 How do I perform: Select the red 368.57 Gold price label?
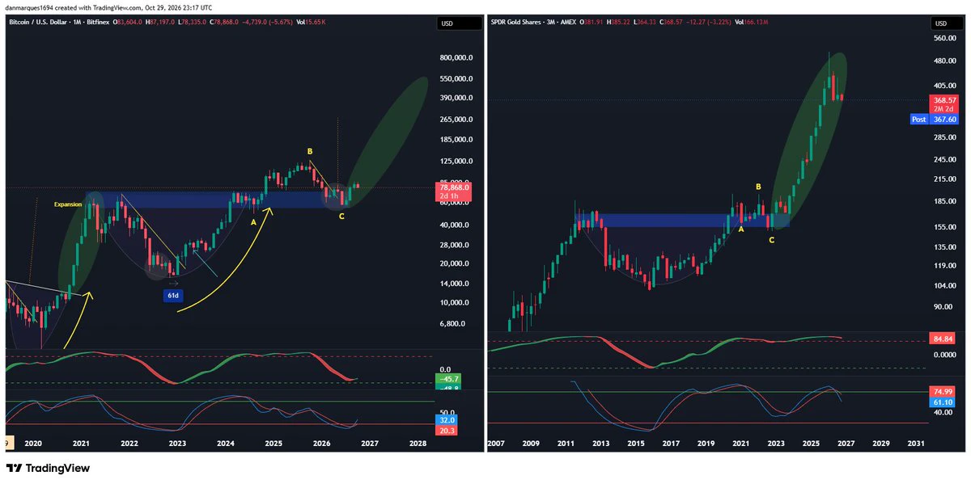[x=944, y=103]
